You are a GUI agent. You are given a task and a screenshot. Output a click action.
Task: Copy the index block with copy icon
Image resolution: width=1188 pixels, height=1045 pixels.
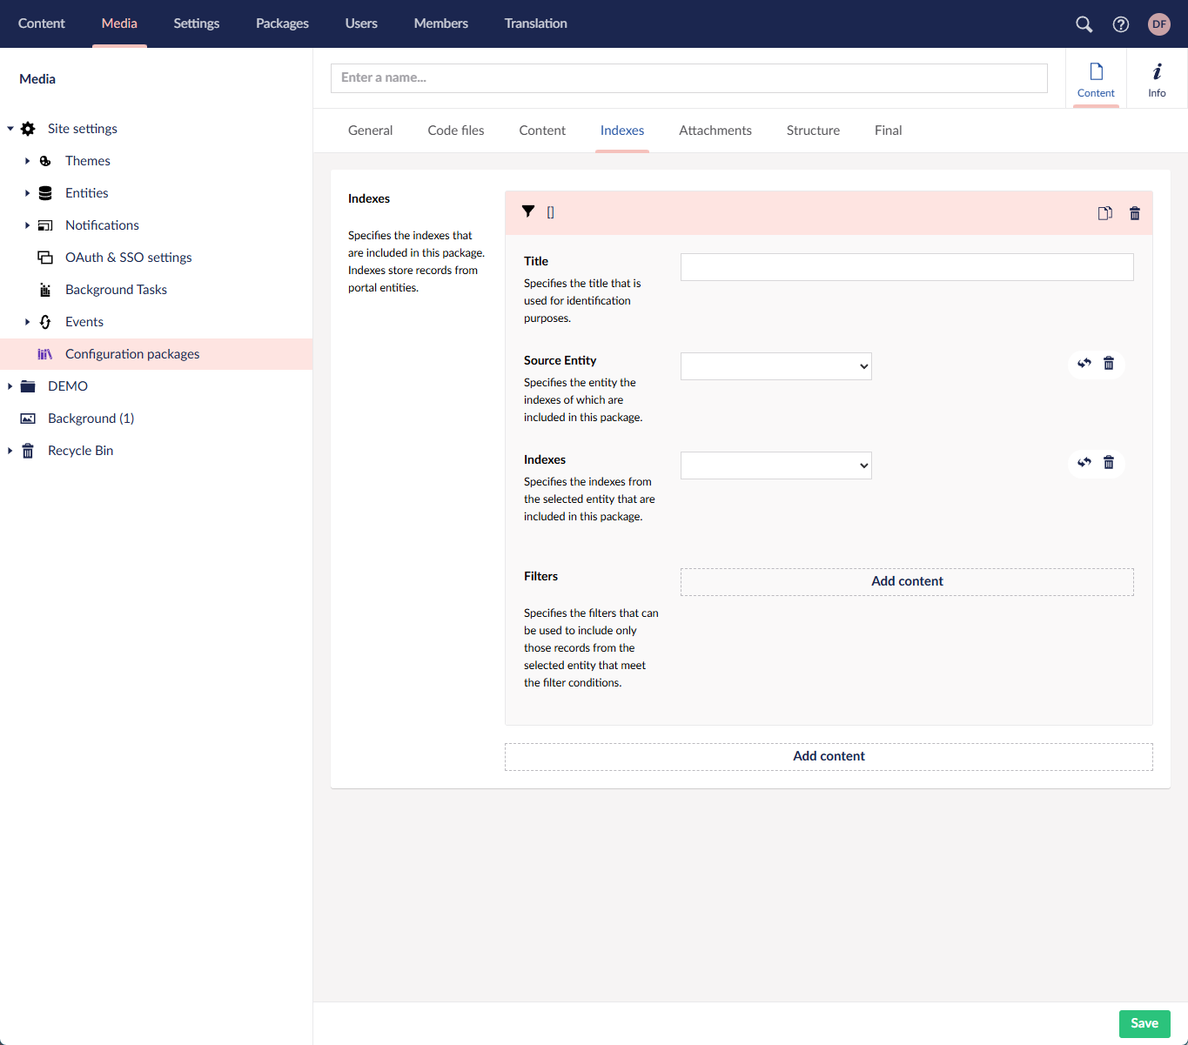(x=1105, y=213)
